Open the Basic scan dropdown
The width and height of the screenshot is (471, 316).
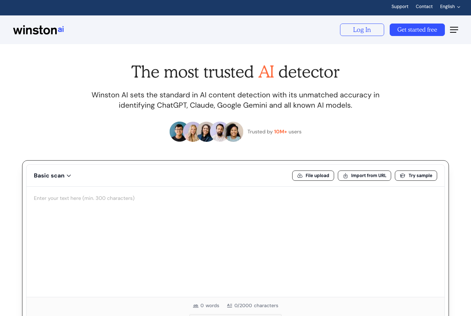[52, 176]
